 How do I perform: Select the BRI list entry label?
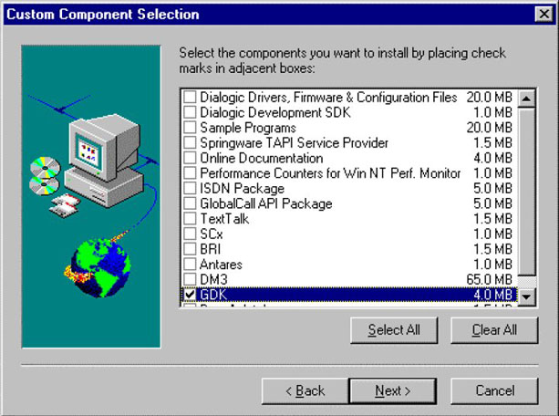pyautogui.click(x=211, y=249)
